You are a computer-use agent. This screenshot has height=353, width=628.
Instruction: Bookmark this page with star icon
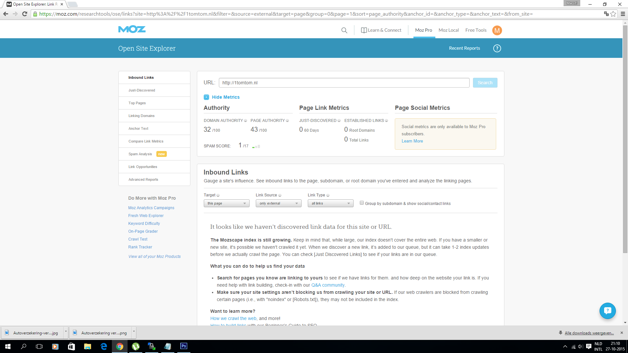tap(613, 14)
